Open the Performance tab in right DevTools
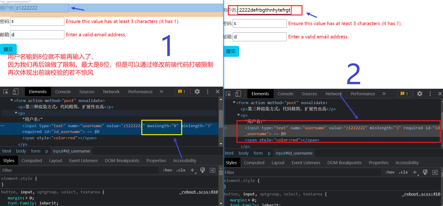Image resolution: width=443 pixels, height=206 pixels. (363, 94)
